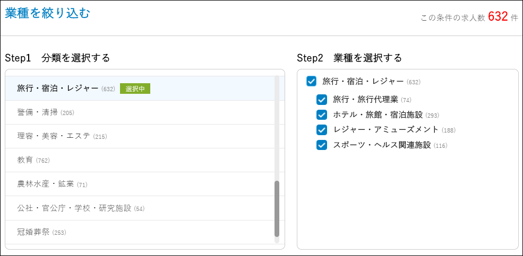The height and width of the screenshot is (256, 523).
Task: Click the レジャー・アミューズメント label text
Action: tap(385, 130)
